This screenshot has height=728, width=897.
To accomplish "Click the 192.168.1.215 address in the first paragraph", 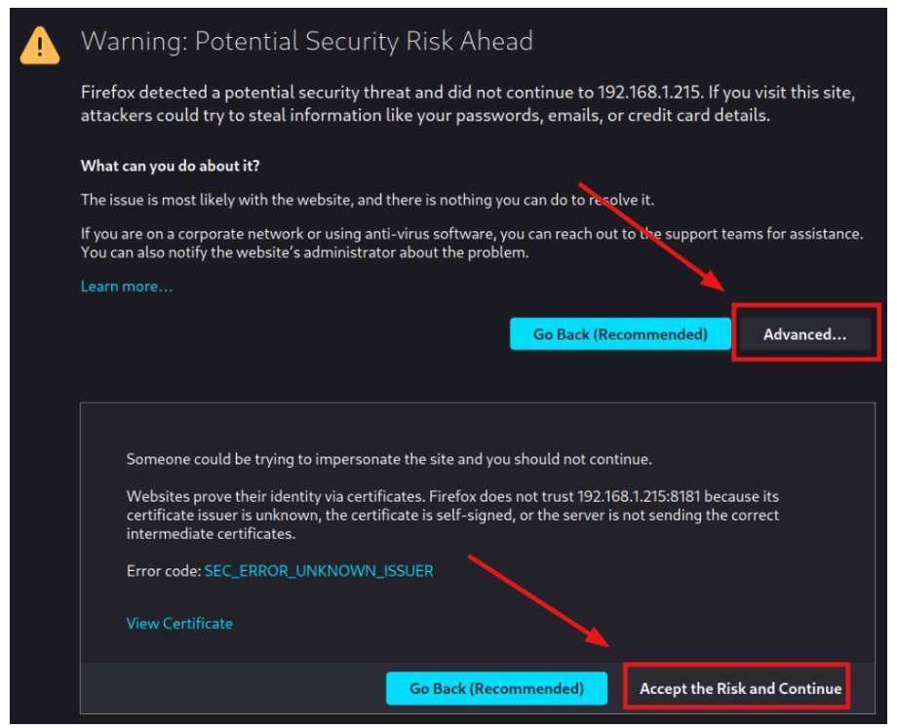I will pos(648,92).
